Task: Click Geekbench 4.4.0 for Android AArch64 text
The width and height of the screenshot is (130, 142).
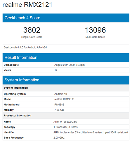Action: click(x=25, y=47)
